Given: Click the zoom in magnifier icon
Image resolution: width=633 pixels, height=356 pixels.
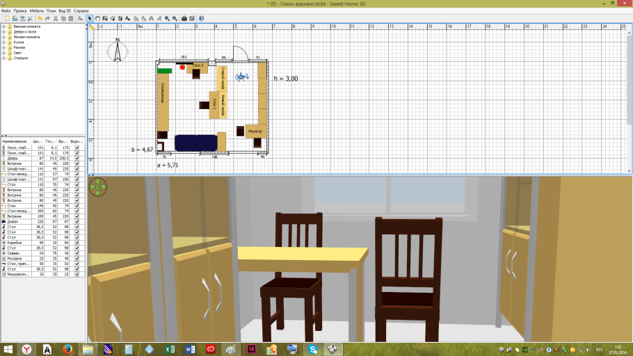Looking at the screenshot, I should [167, 18].
